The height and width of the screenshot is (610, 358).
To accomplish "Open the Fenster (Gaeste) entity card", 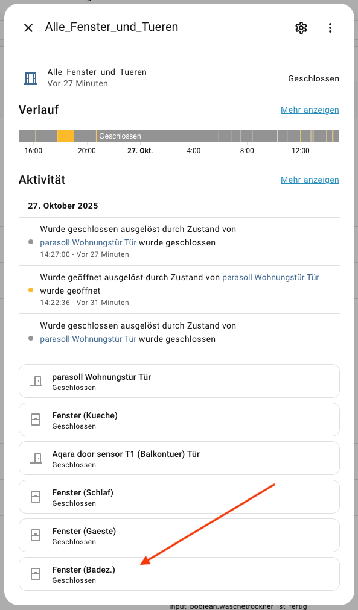I will pyautogui.click(x=179, y=535).
